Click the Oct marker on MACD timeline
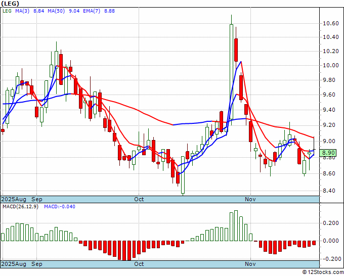Image resolution: width=344 pixels, height=276 pixels. point(139,264)
